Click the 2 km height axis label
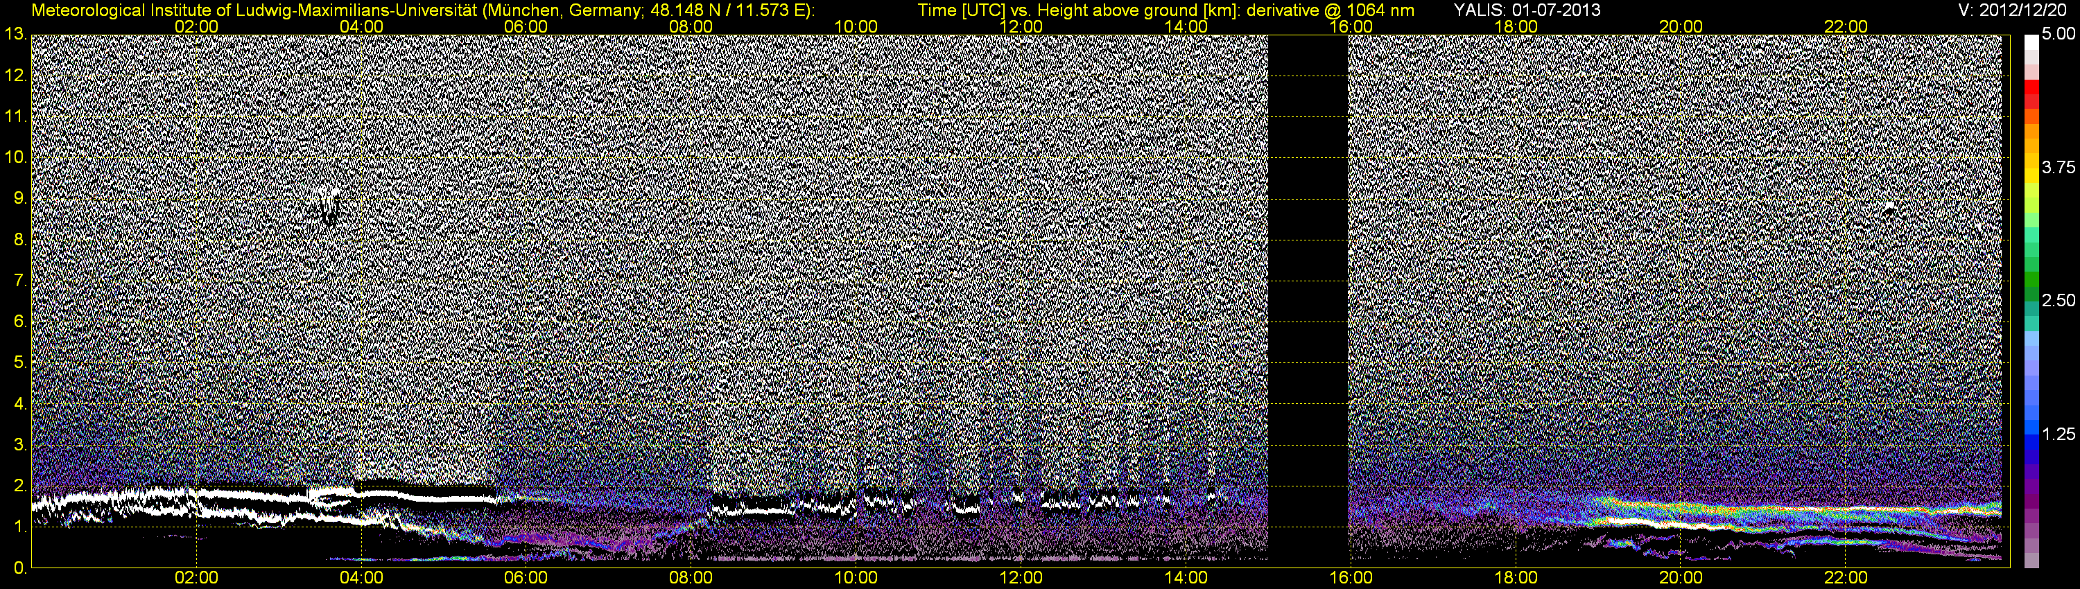2080x589 pixels. pyautogui.click(x=20, y=486)
